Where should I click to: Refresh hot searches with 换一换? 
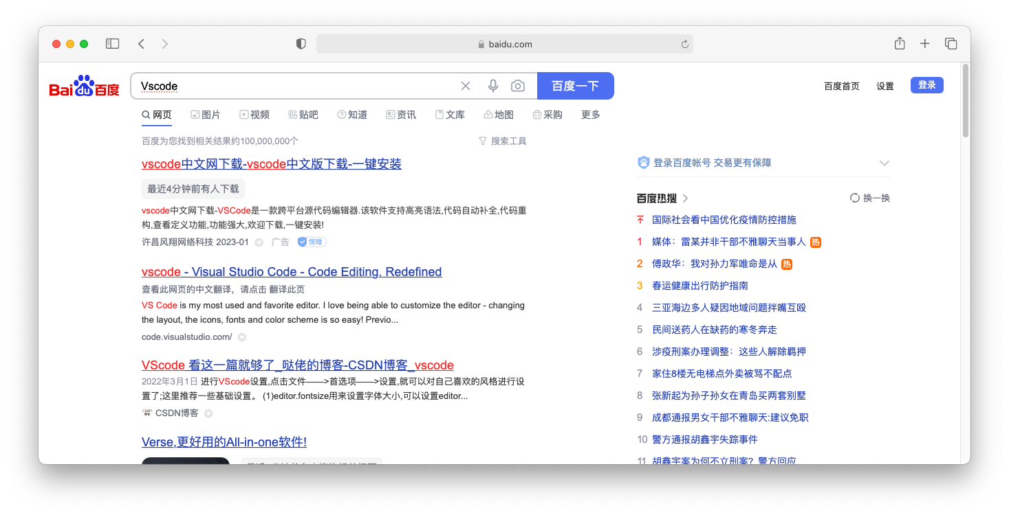pyautogui.click(x=870, y=198)
